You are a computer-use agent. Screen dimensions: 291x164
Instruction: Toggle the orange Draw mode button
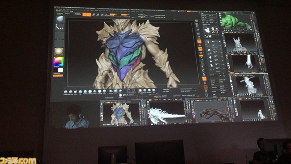point(89,15)
